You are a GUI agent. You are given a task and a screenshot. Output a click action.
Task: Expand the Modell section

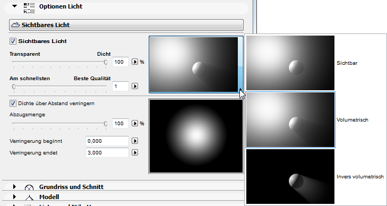coord(14,196)
